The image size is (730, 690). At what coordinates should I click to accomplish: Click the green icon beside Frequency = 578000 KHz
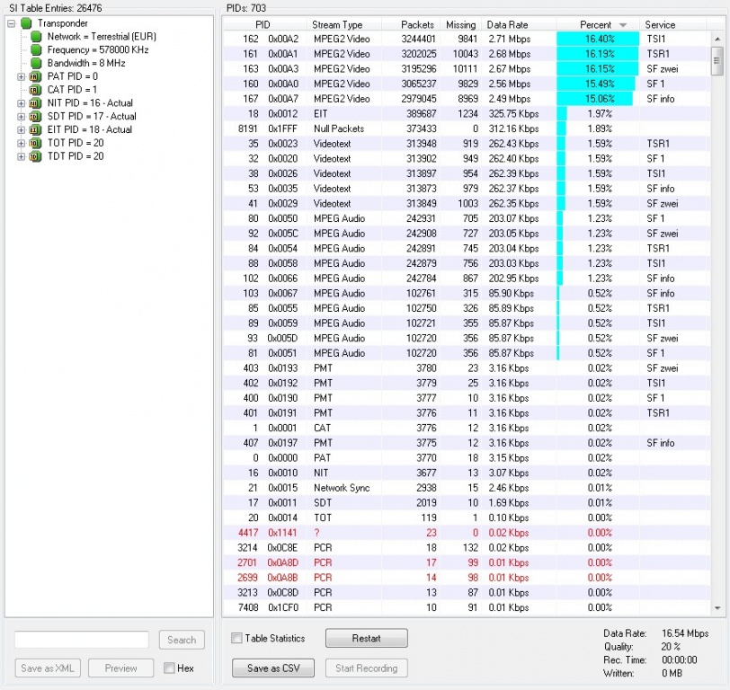tap(36, 49)
